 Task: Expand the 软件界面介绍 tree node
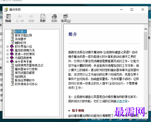coord(8,47)
